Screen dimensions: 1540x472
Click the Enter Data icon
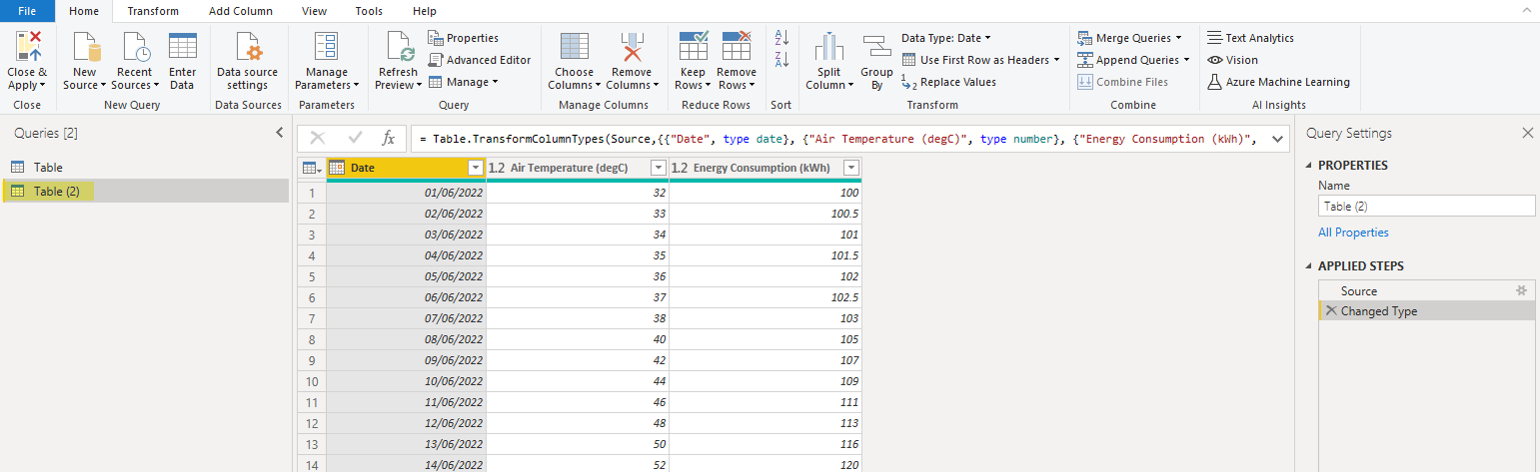click(x=182, y=47)
